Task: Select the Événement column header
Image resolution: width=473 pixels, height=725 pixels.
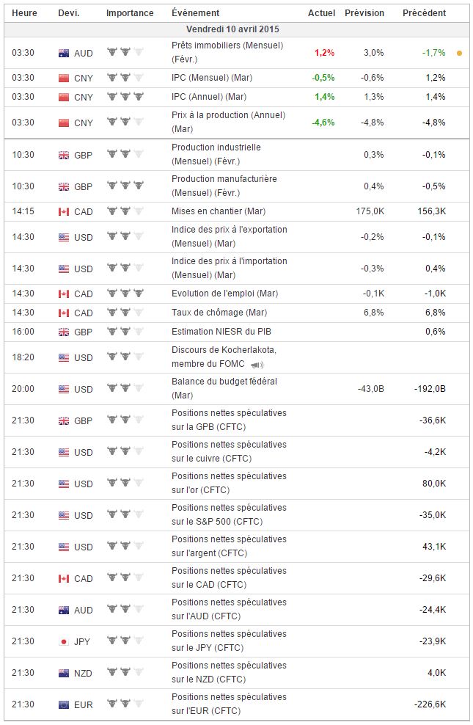Action: coord(195,13)
